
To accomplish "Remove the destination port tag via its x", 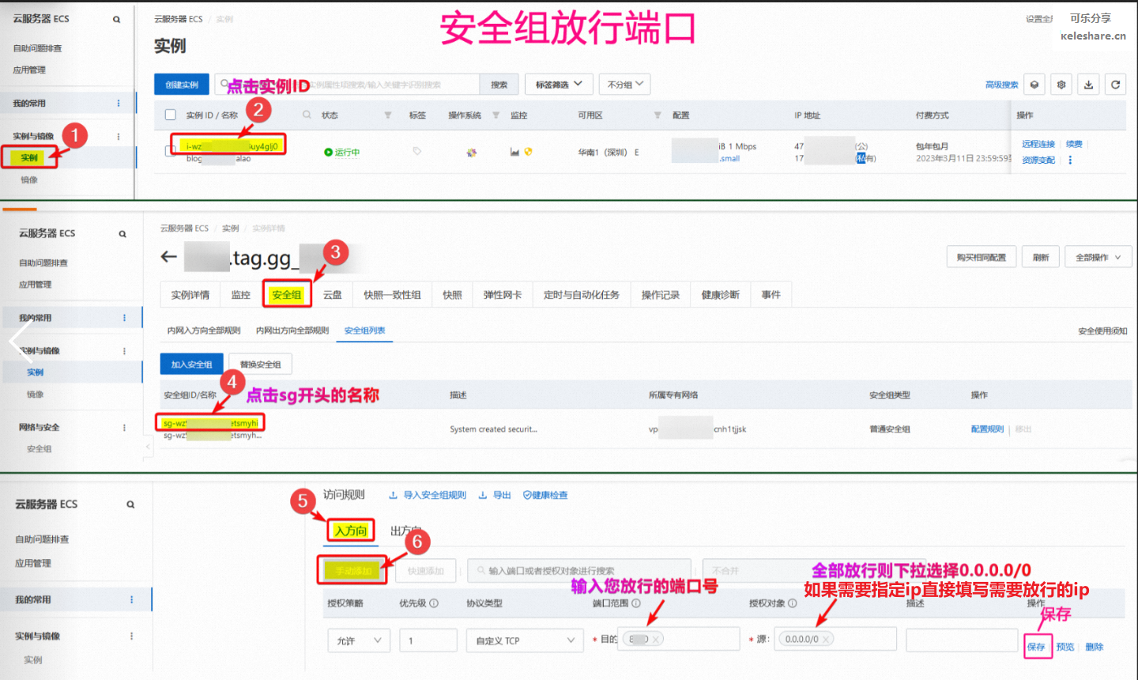I will pos(655,639).
